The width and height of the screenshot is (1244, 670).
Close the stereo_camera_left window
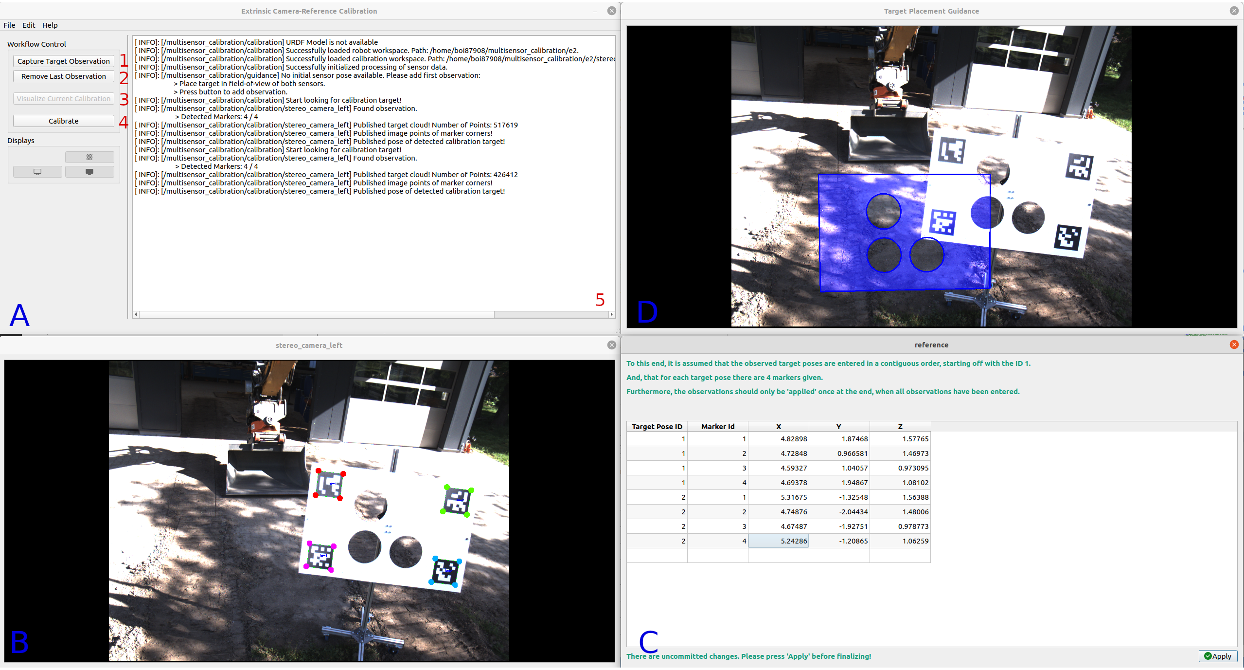[x=611, y=345]
